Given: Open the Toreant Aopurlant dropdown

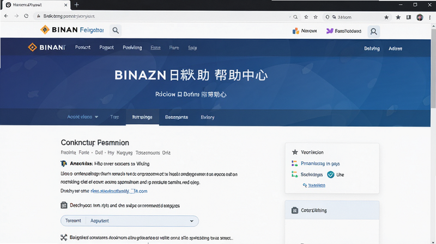Looking at the screenshot, I should [x=130, y=221].
